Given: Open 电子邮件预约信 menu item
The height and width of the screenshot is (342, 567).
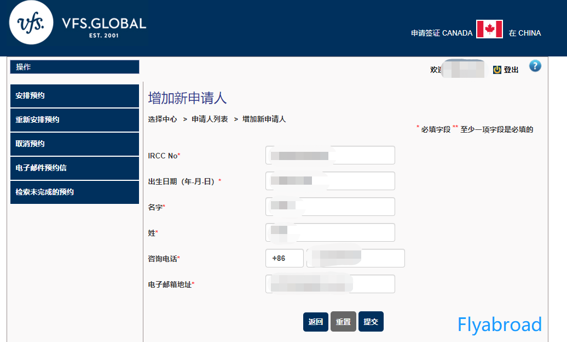Looking at the screenshot, I should pyautogui.click(x=74, y=168).
